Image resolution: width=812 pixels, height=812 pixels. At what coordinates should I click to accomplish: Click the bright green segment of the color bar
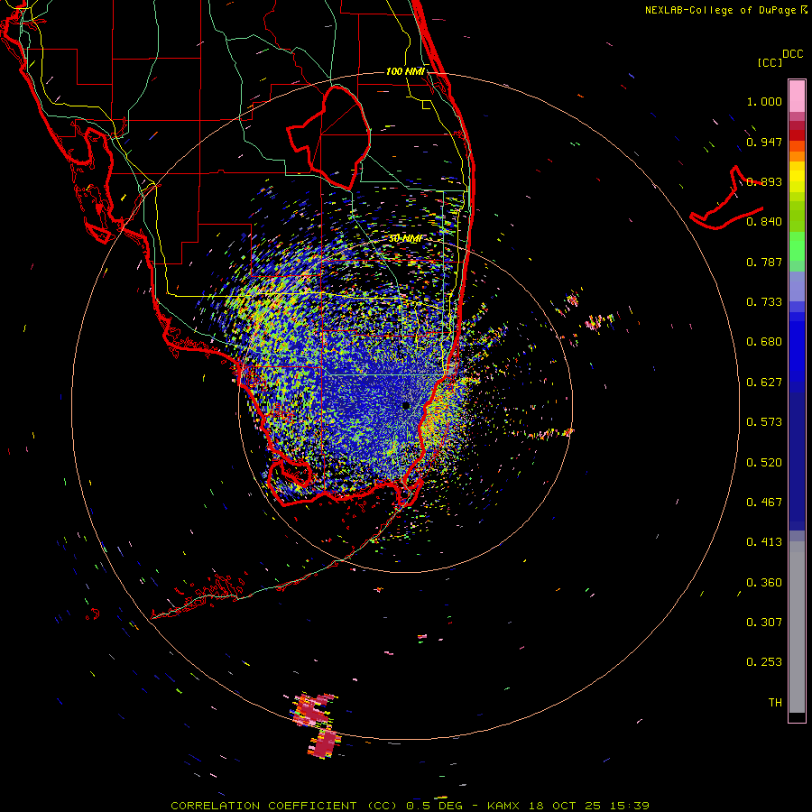point(797,246)
